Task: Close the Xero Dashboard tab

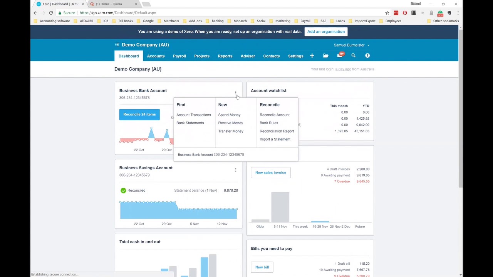Action: point(82,4)
